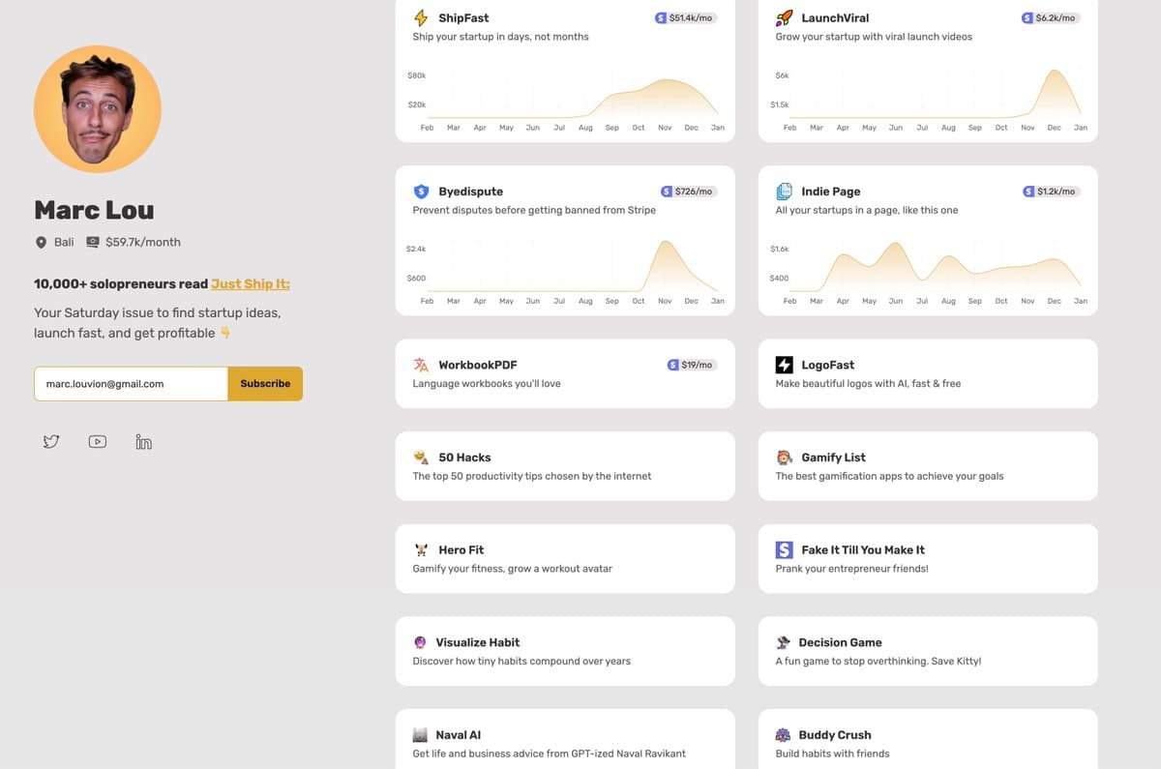Open the Gamify List project card

click(928, 466)
